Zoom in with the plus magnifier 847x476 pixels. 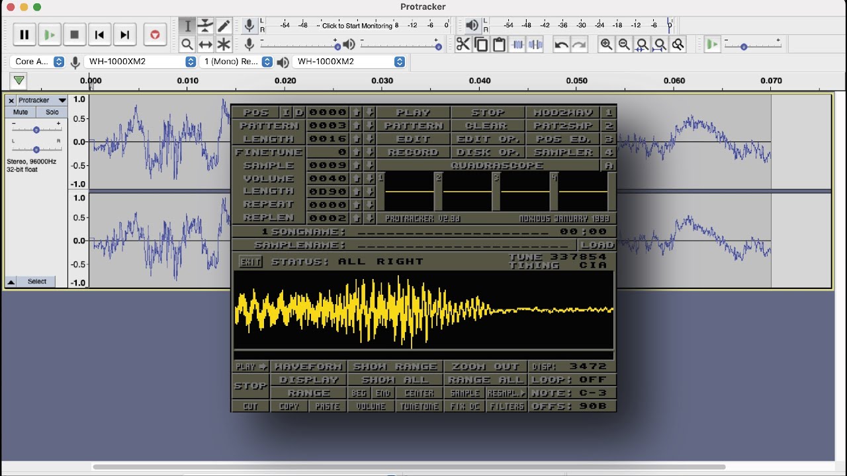[x=606, y=44]
